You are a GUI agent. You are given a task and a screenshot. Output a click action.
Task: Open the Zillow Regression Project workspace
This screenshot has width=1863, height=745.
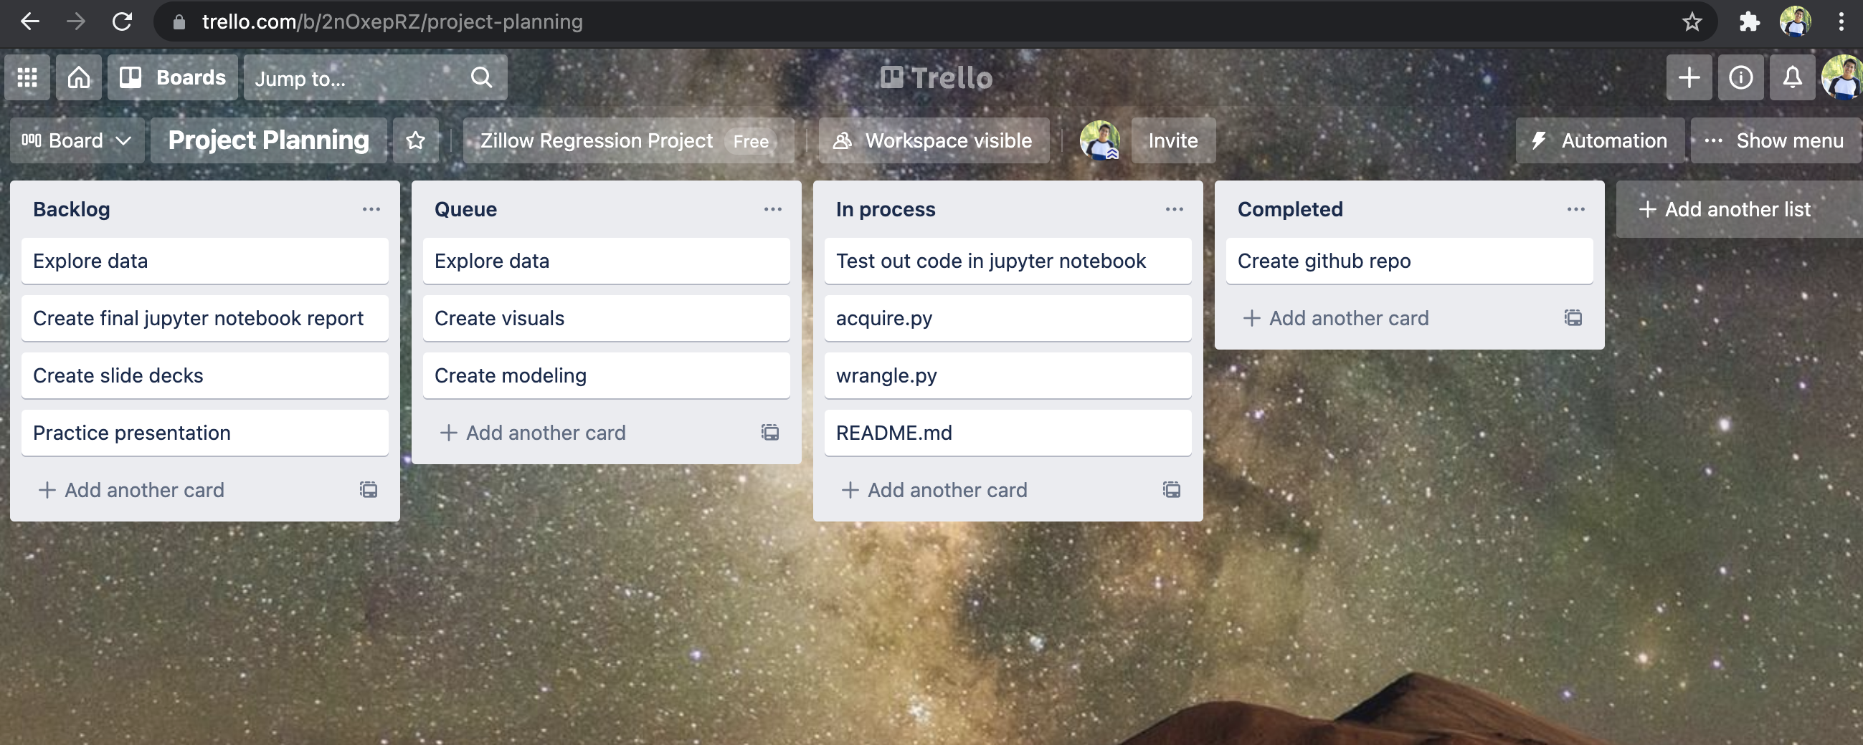click(x=627, y=140)
